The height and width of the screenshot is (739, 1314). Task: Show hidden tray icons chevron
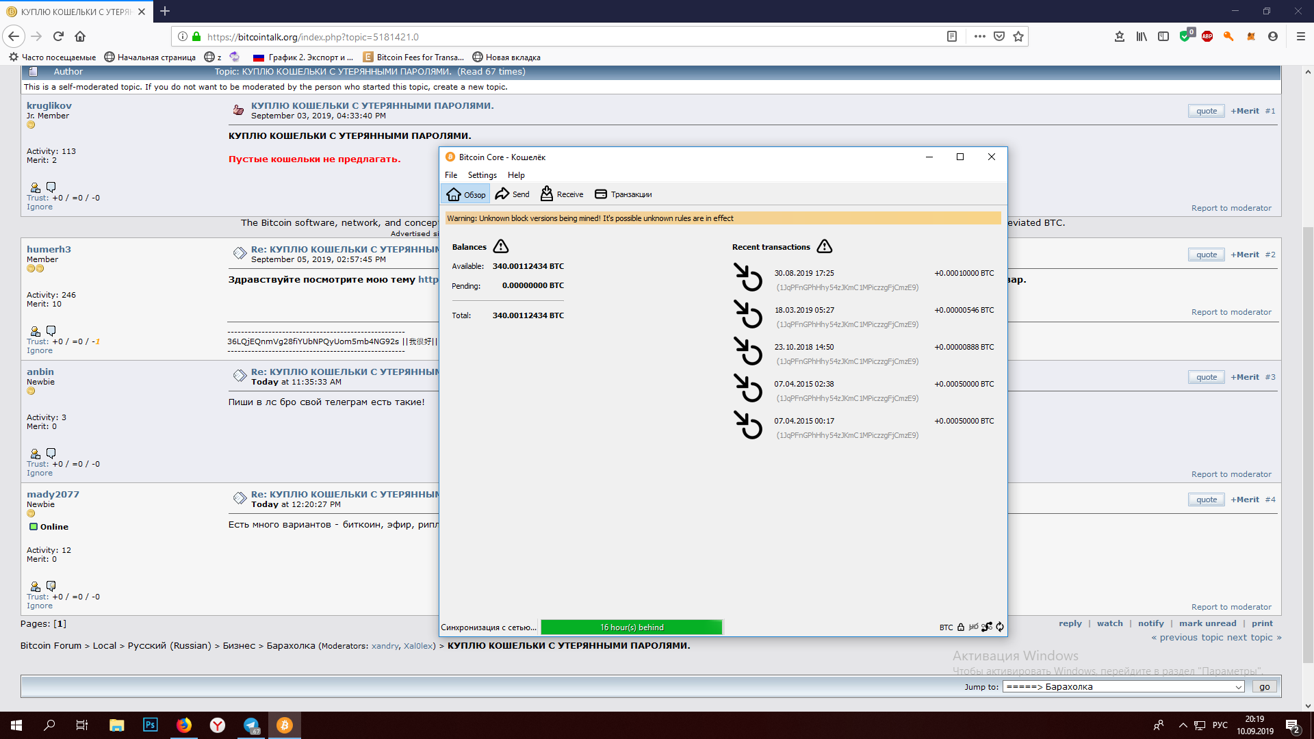[1183, 725]
